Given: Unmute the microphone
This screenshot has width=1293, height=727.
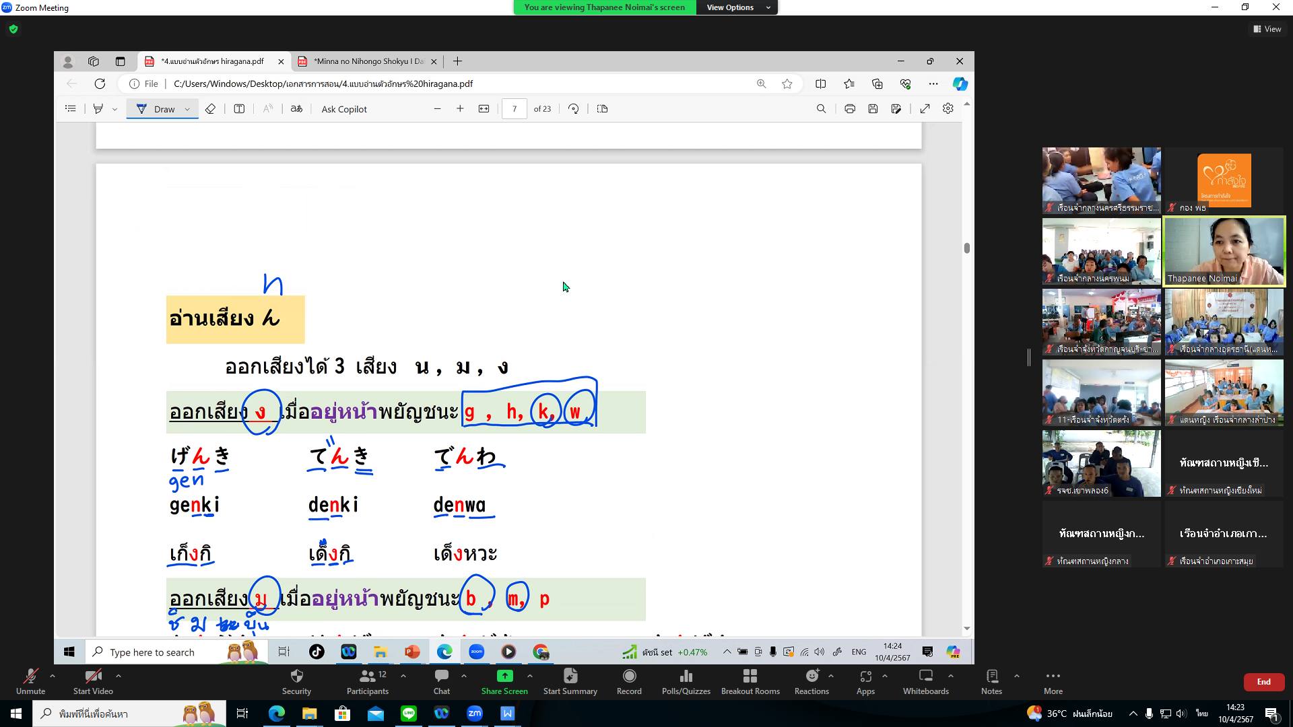Looking at the screenshot, I should point(30,681).
